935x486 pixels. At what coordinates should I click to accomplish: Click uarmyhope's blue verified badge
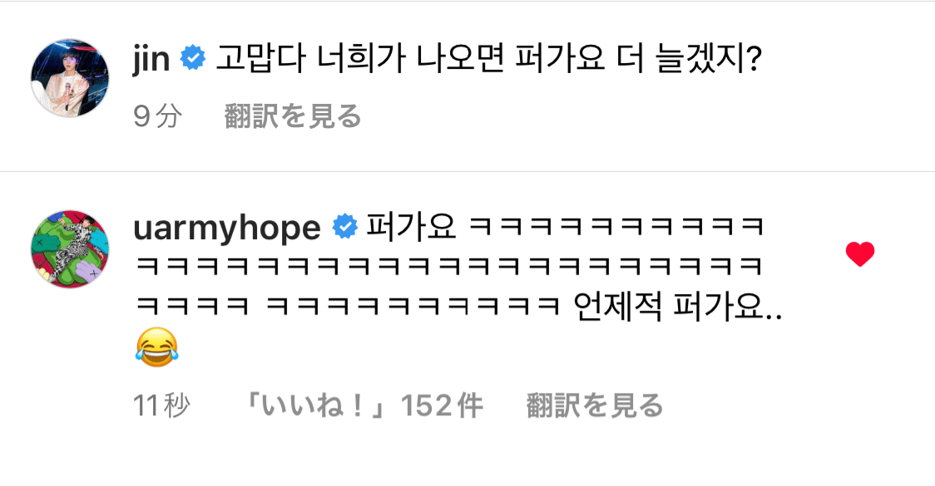[x=344, y=228]
